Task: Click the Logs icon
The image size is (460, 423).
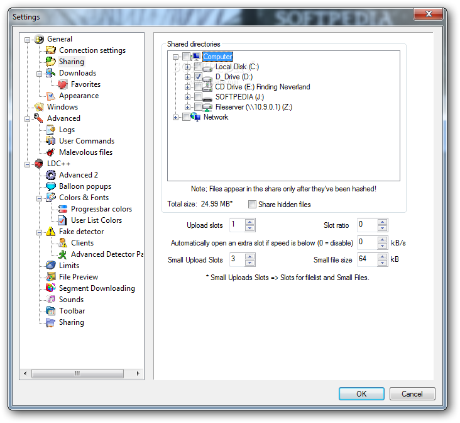Action: click(51, 130)
